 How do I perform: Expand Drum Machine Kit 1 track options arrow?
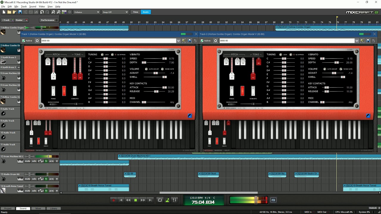pos(57,161)
